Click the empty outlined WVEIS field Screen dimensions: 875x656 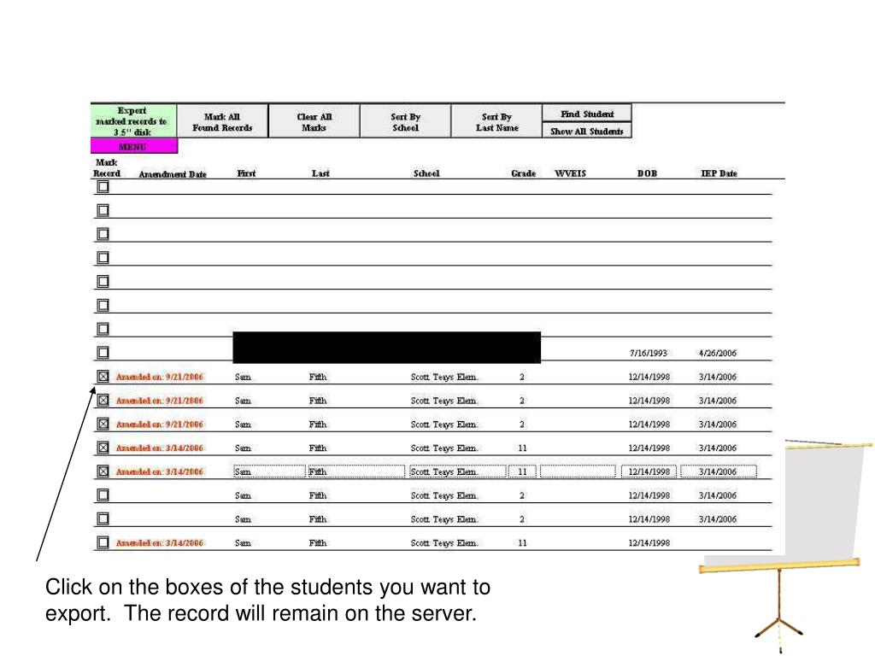click(x=578, y=471)
